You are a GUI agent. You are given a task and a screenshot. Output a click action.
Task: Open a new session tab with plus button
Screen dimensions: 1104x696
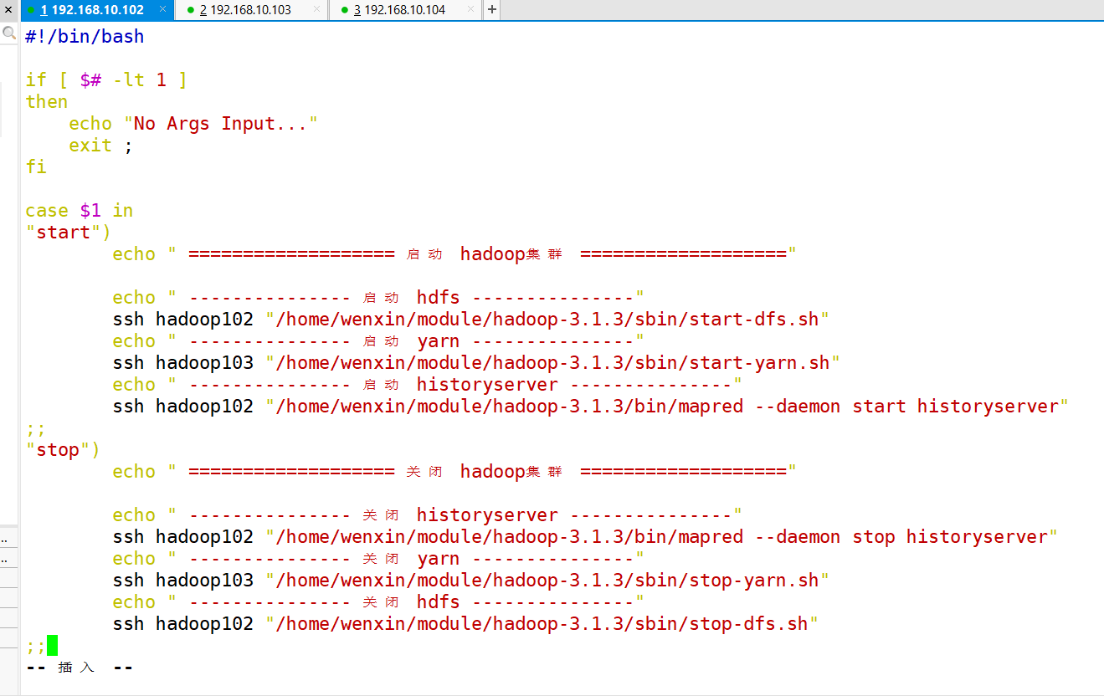491,10
